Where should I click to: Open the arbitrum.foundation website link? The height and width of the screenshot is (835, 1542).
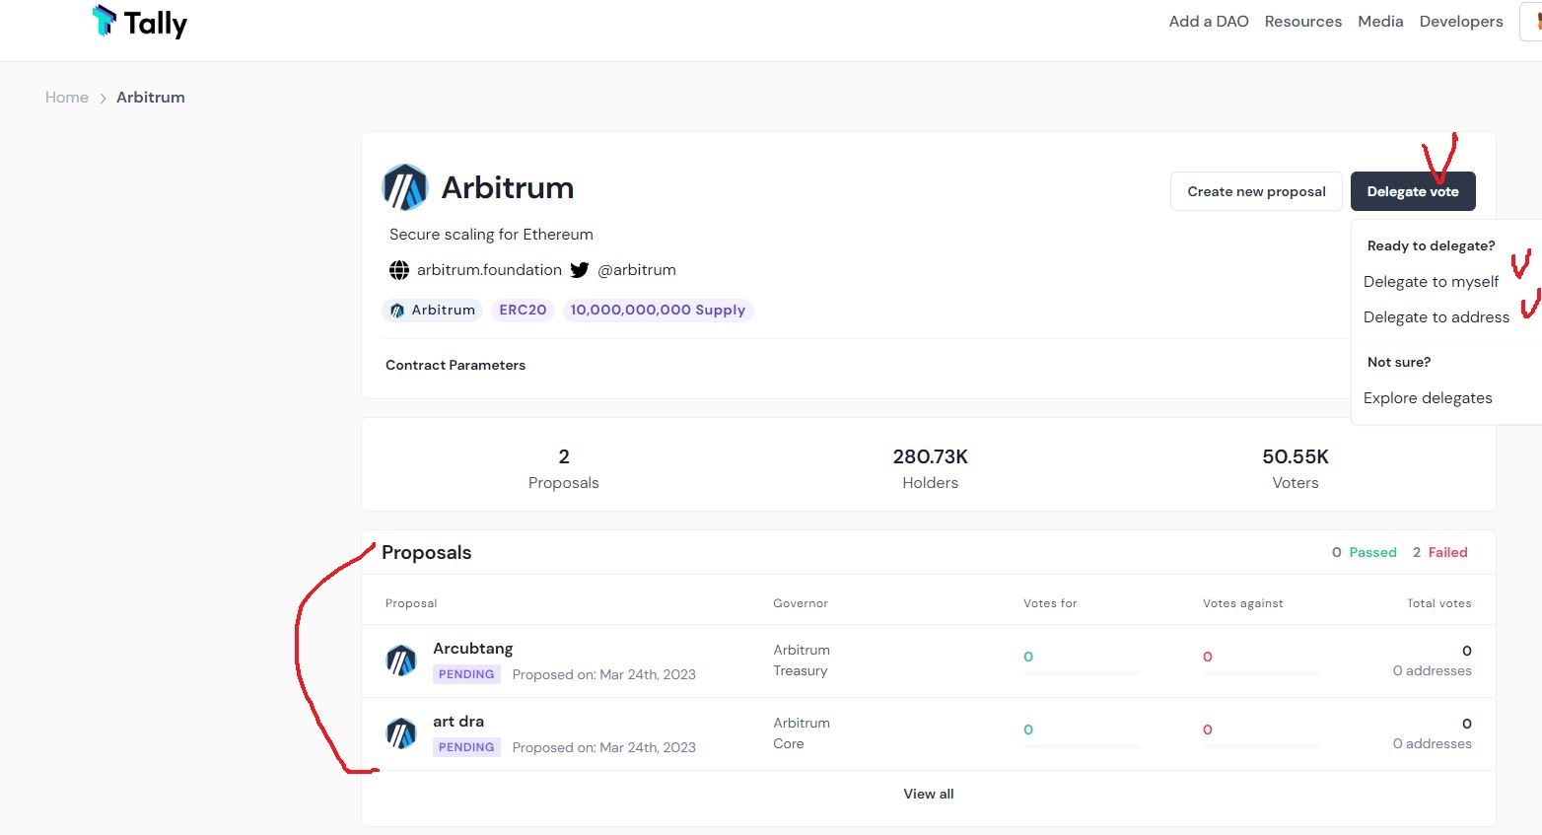coord(489,270)
